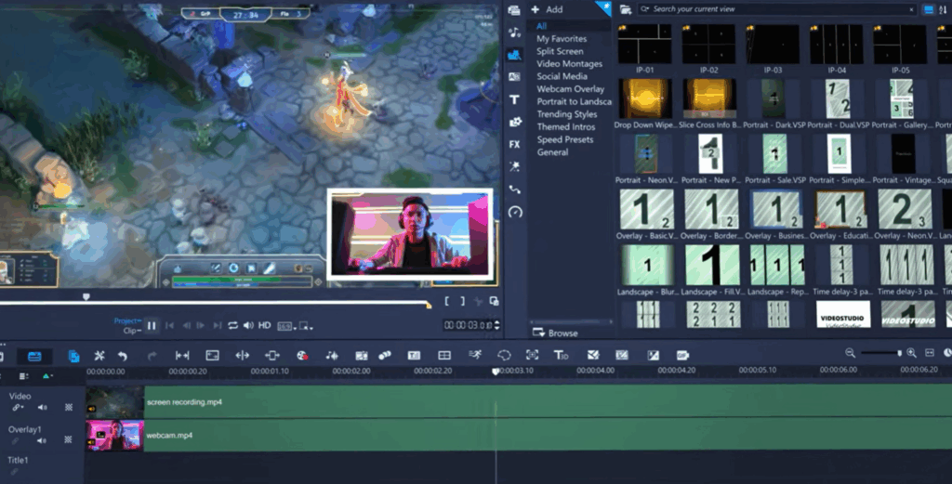Open the Speed presets gauge icon
The height and width of the screenshot is (484, 952).
coord(515,212)
